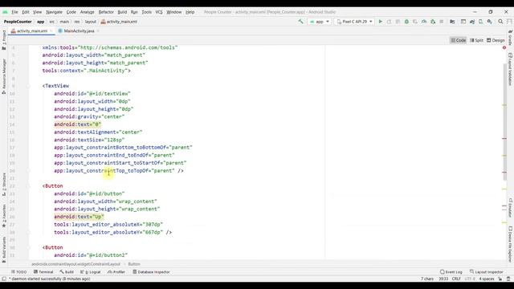Open the Tools menu
Image resolution: width=514 pixels, height=289 pixels.
tap(146, 12)
